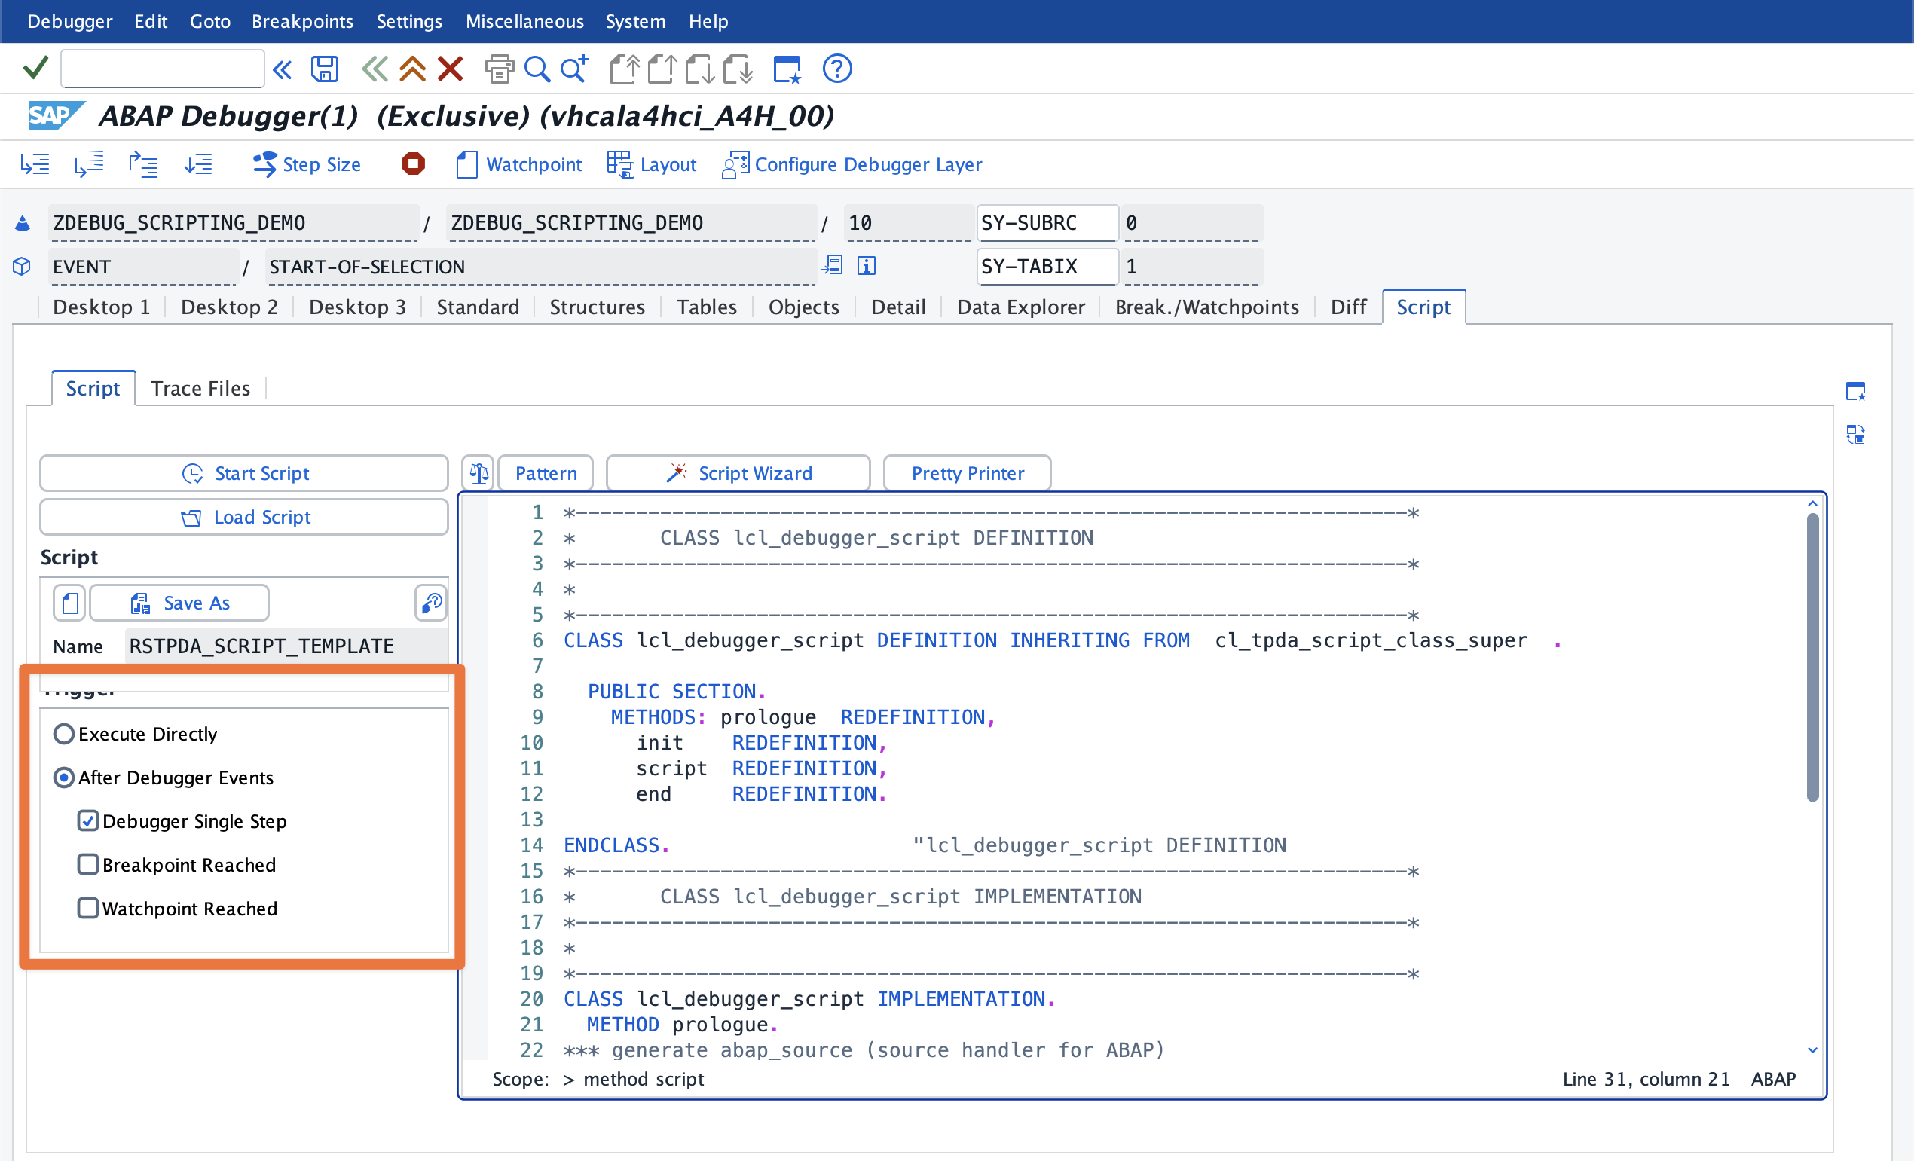
Task: Click the new script blank page icon
Action: 70,603
